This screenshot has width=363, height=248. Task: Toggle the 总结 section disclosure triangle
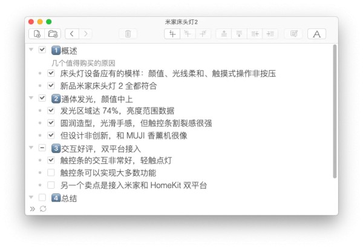pos(31,197)
